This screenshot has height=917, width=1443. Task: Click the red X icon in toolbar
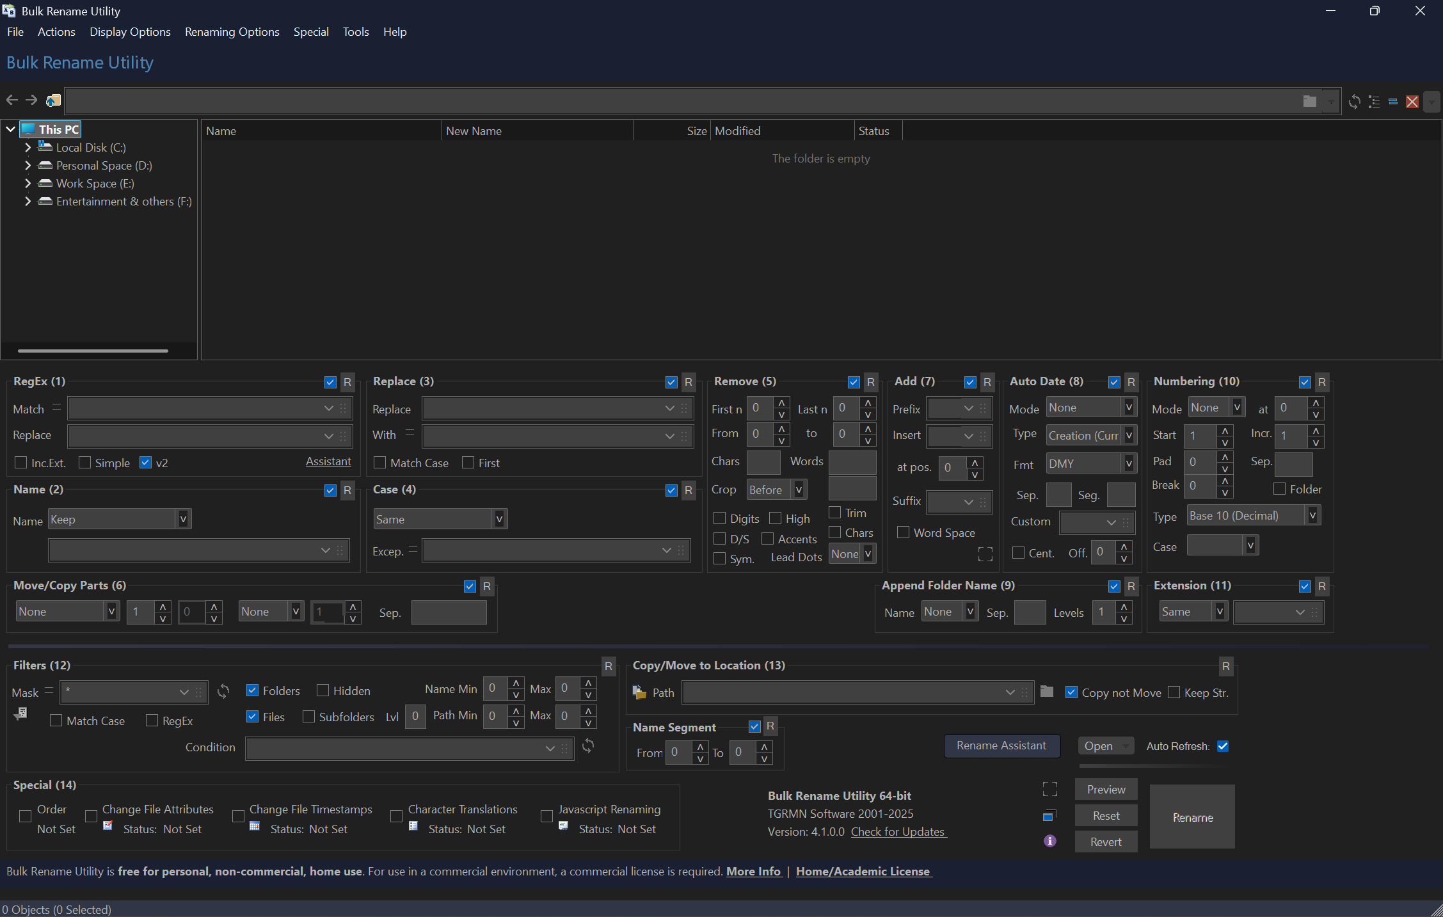(1412, 101)
